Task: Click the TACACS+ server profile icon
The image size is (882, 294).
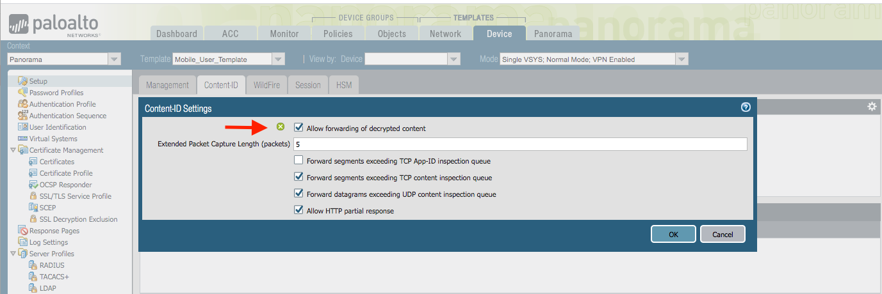Action: point(33,277)
